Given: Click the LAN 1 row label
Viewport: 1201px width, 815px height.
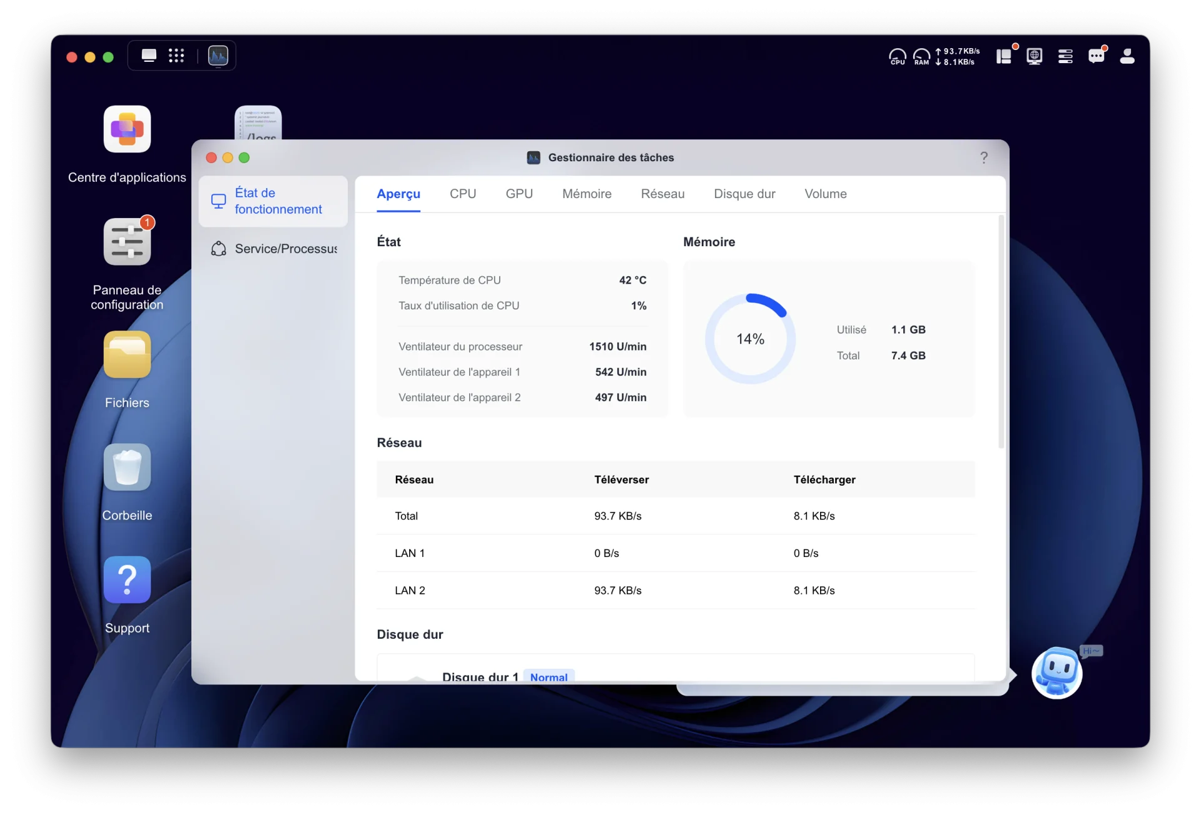Looking at the screenshot, I should 410,553.
